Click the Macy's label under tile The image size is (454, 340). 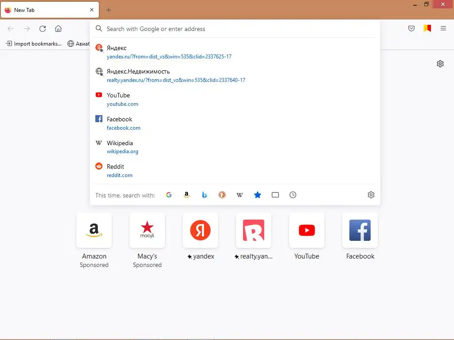pos(147,256)
